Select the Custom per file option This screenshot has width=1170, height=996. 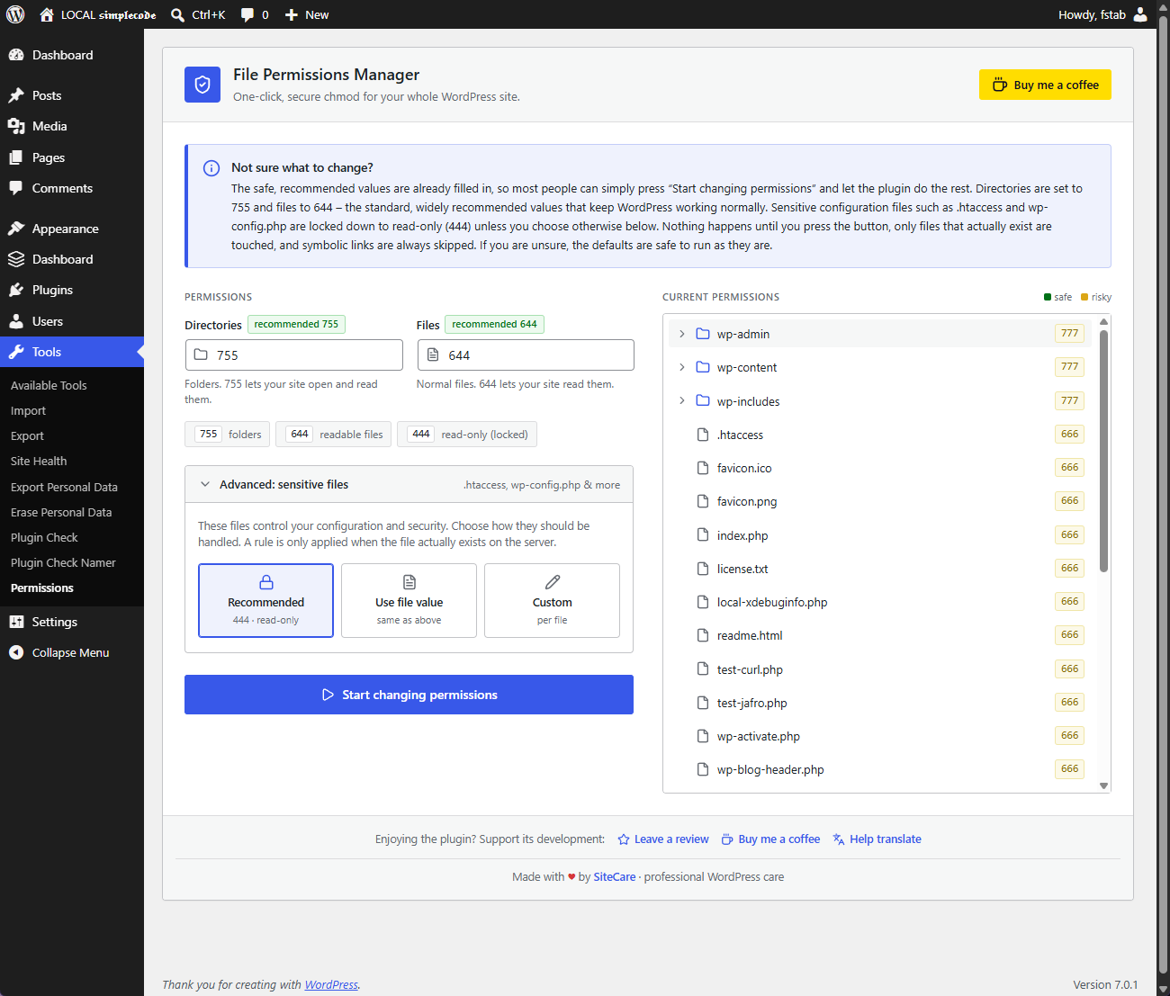tap(552, 600)
